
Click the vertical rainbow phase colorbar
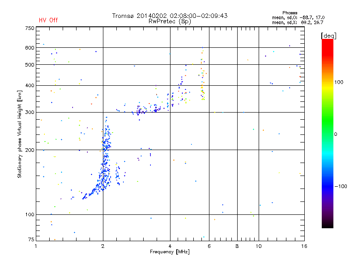coord(328,133)
